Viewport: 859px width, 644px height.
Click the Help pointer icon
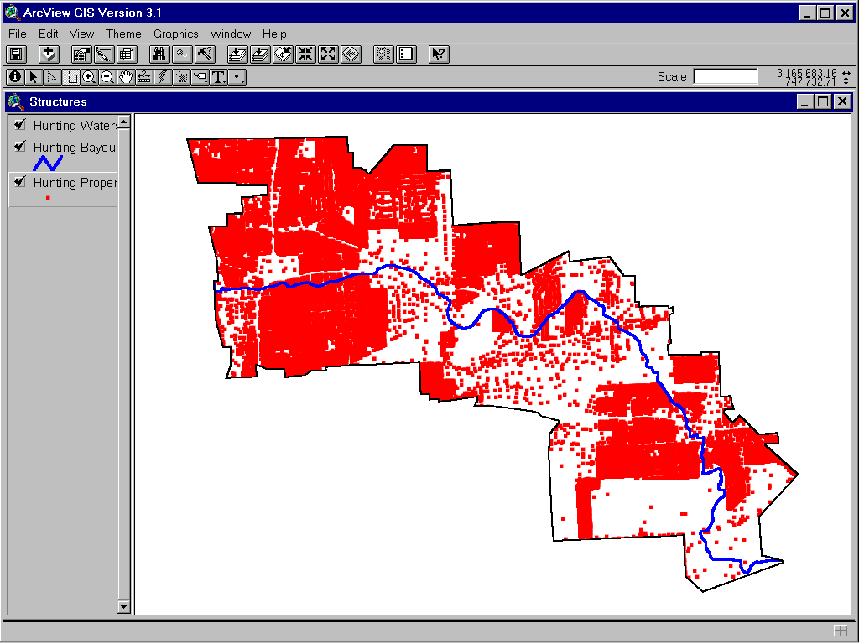(438, 54)
